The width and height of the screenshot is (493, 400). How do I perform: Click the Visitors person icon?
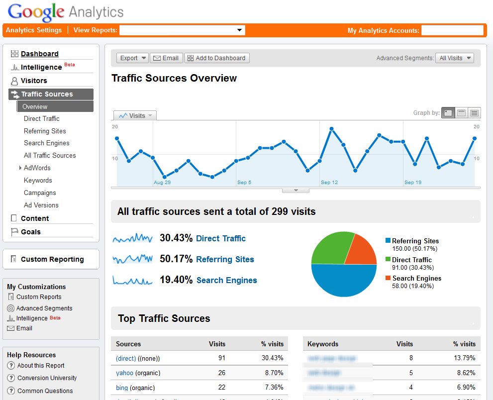coord(14,81)
